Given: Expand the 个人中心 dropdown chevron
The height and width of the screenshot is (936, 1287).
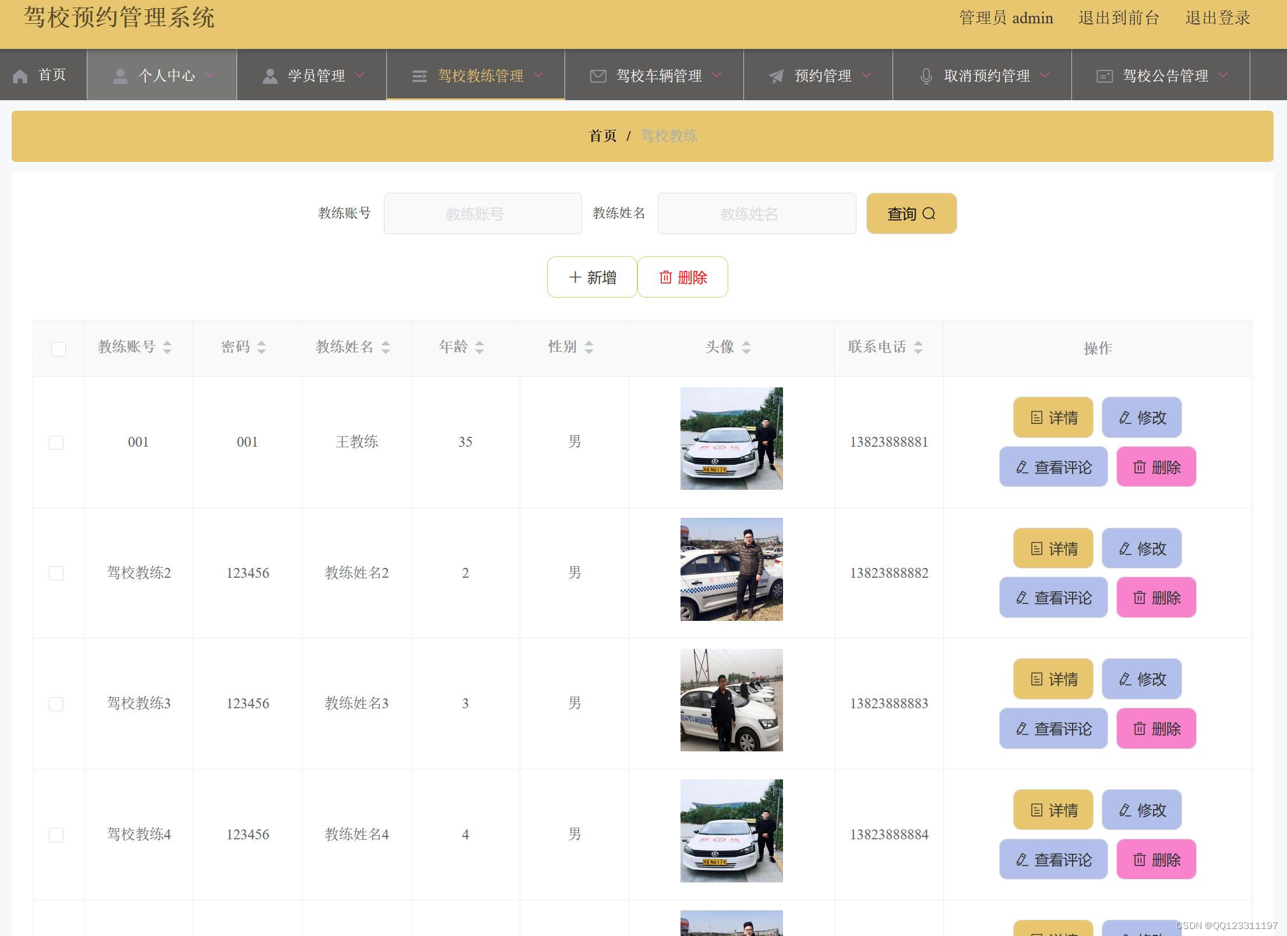Looking at the screenshot, I should click(210, 75).
